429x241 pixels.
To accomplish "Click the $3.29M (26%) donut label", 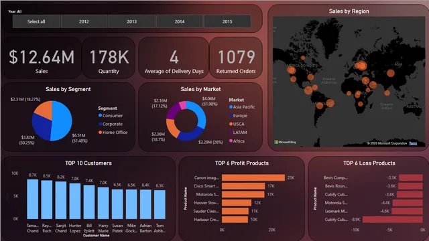I will pyautogui.click(x=210, y=142).
